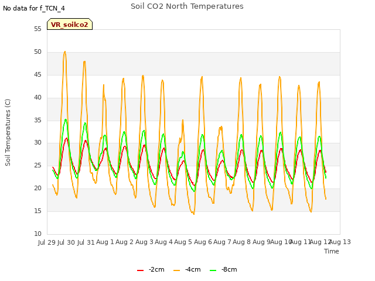The height and width of the screenshot is (281, 375).
Task: Click the green -8cm peak near 35 on Jul 29
Action: (x=66, y=119)
